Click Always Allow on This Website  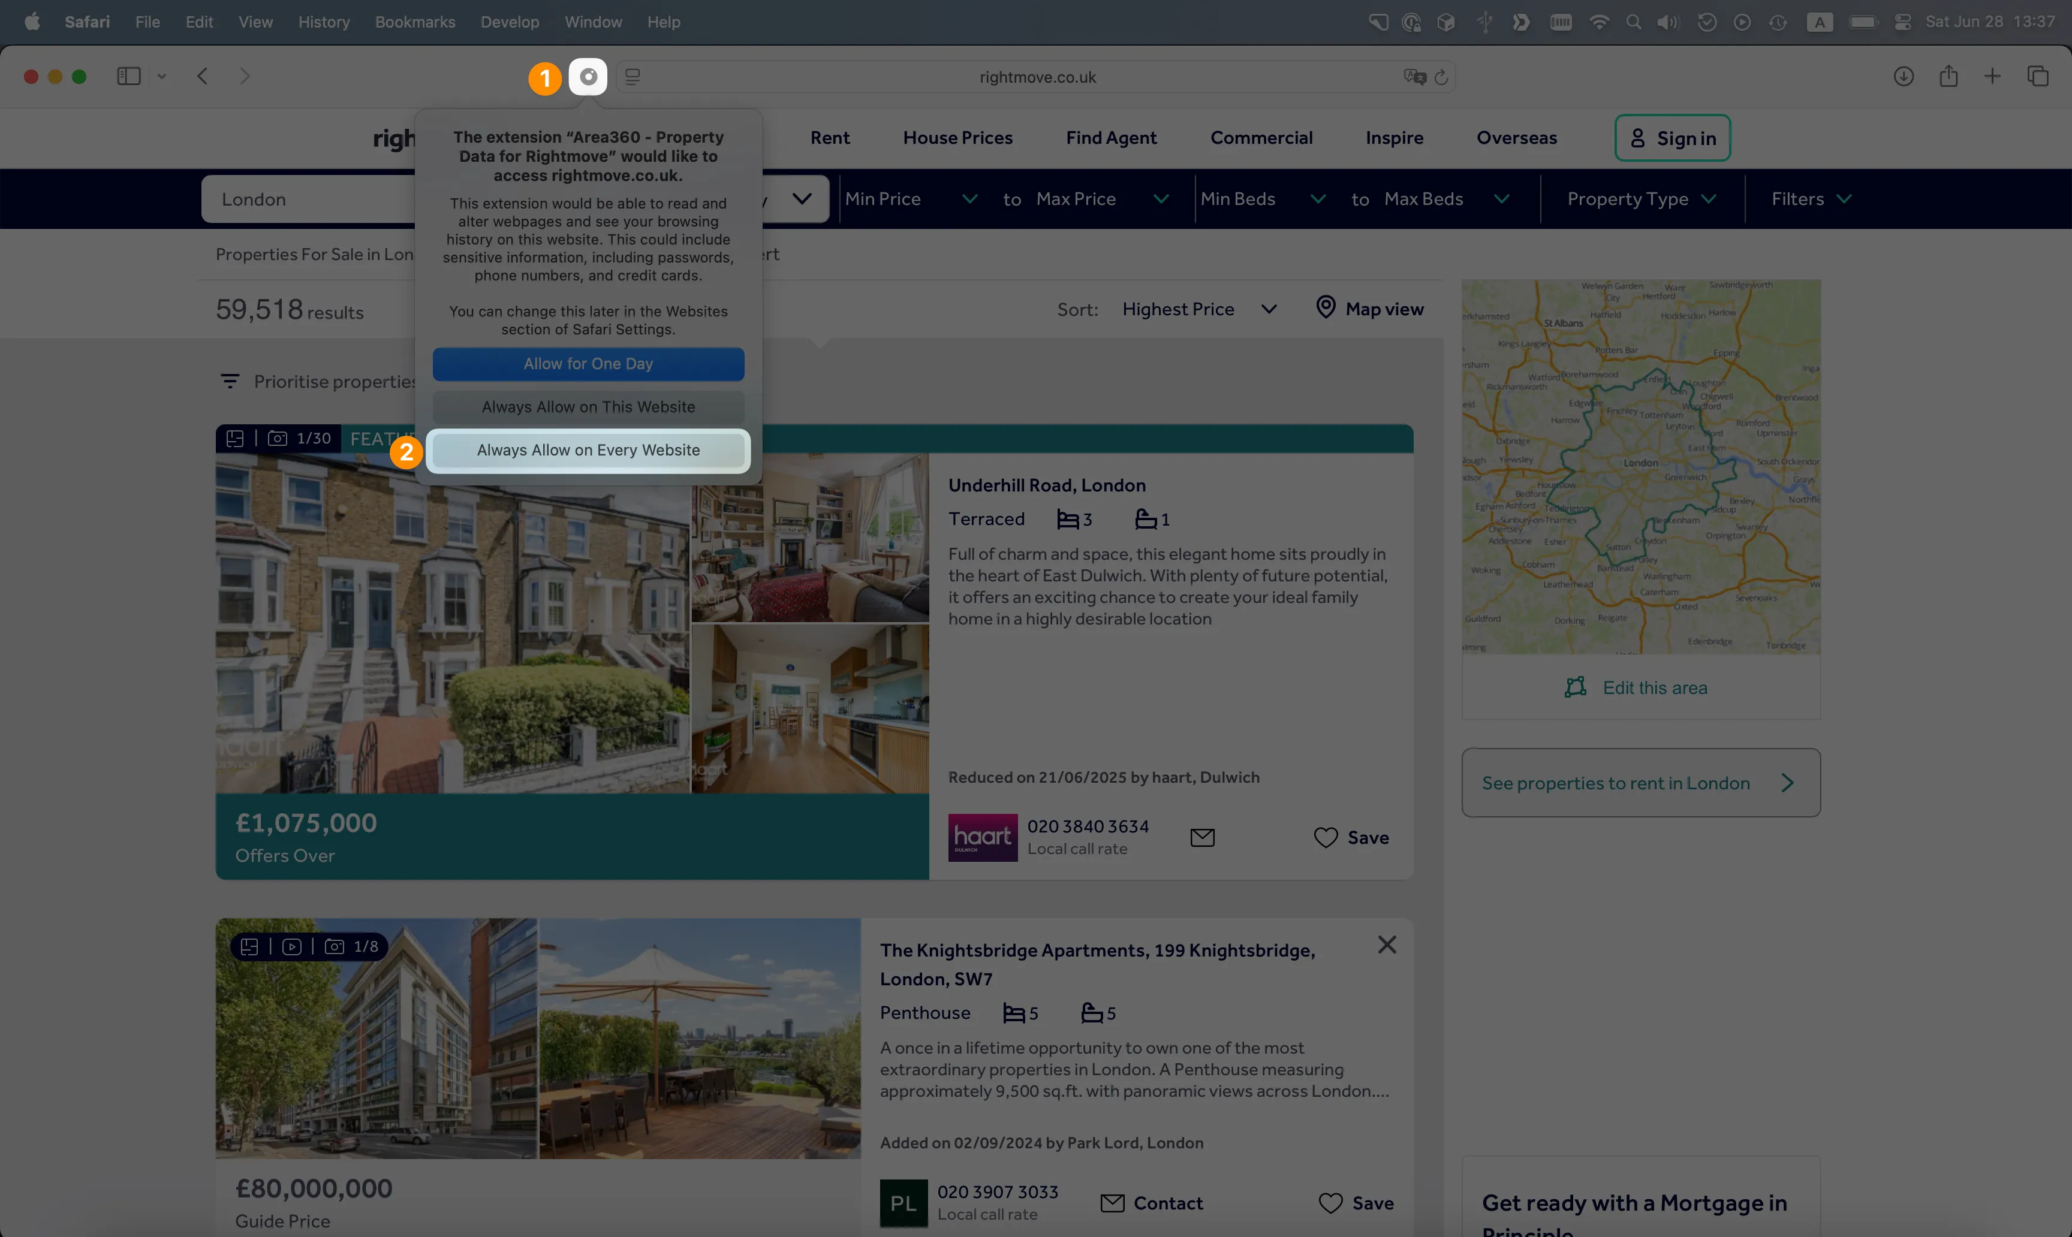coord(588,407)
